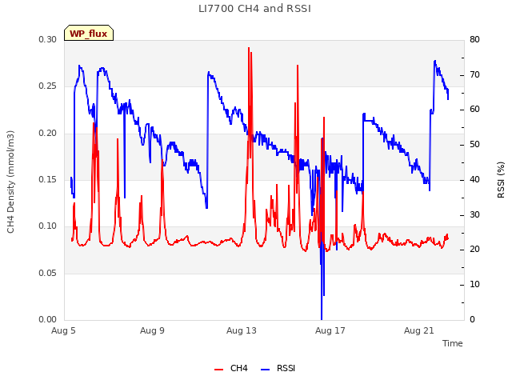Click the RSSI (%) axis title
This screenshot has height=384, width=512.
tap(501, 180)
